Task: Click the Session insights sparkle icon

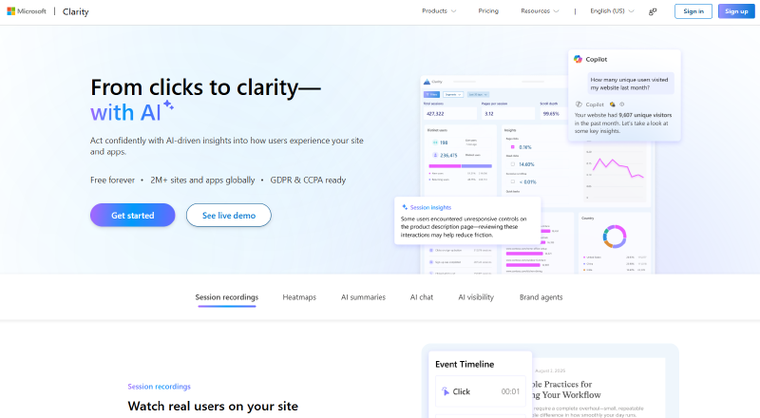Action: click(x=405, y=207)
